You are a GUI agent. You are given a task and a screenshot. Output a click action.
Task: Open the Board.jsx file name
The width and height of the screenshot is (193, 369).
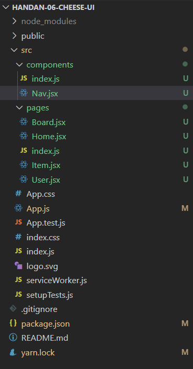[49, 122]
